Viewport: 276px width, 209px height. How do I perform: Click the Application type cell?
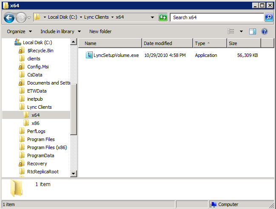click(x=206, y=55)
